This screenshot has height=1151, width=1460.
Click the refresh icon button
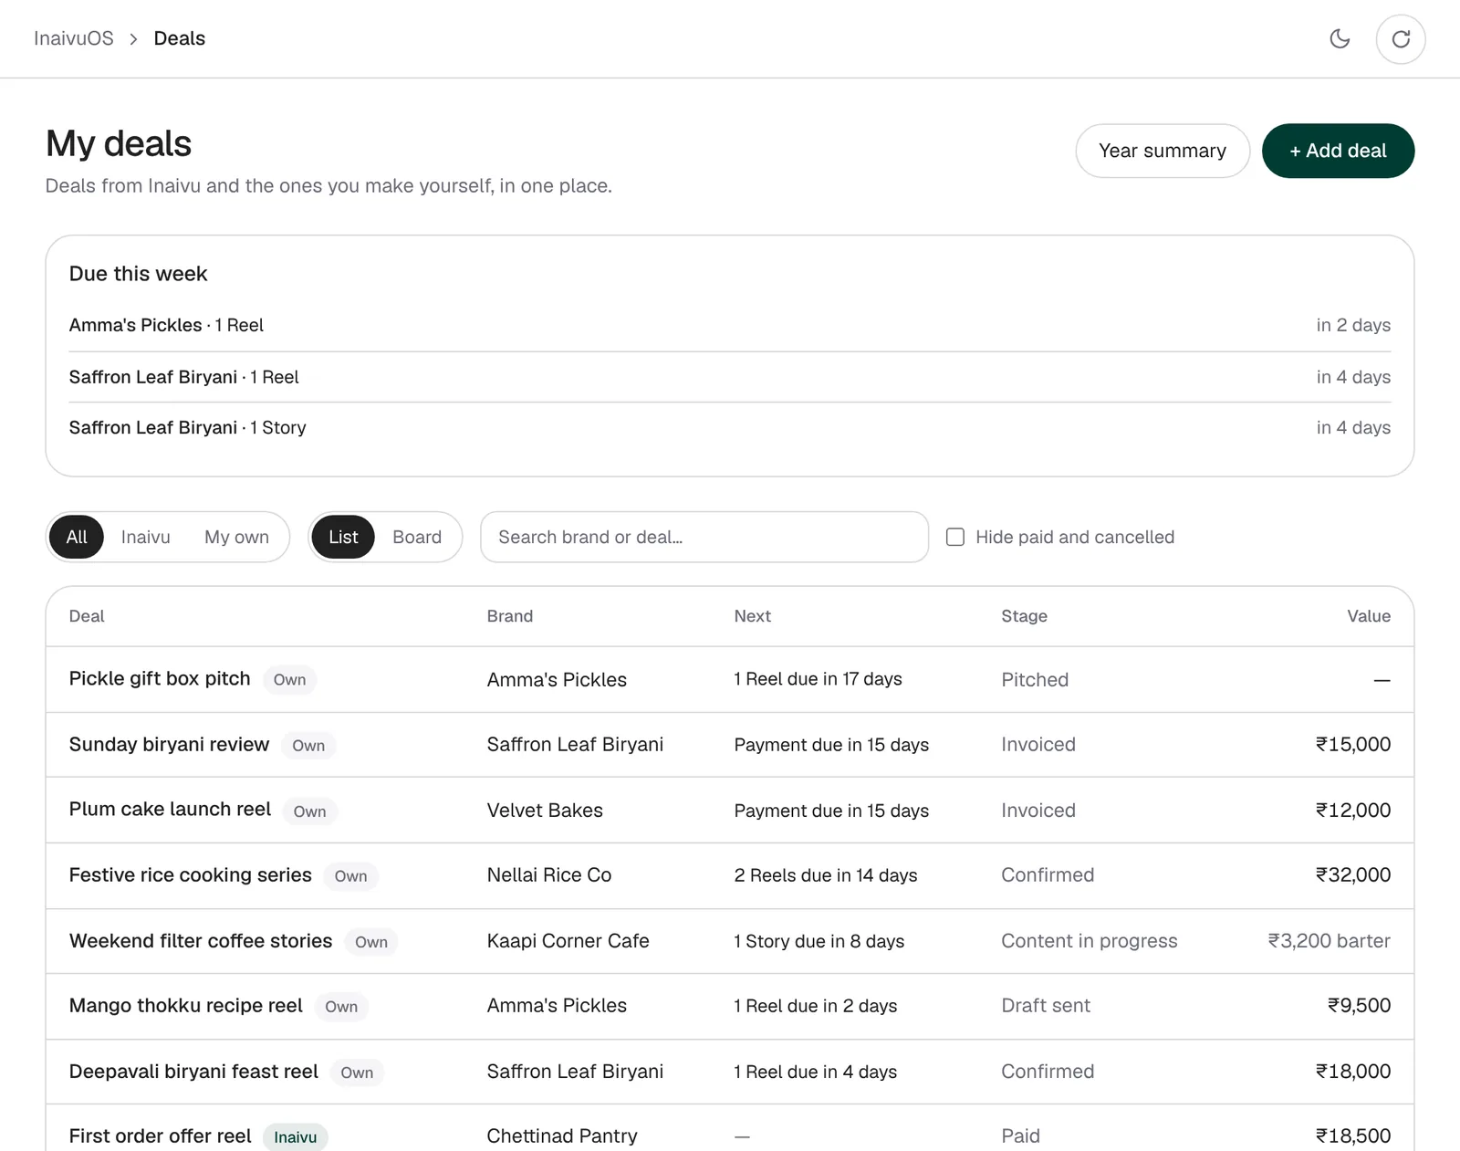tap(1401, 38)
